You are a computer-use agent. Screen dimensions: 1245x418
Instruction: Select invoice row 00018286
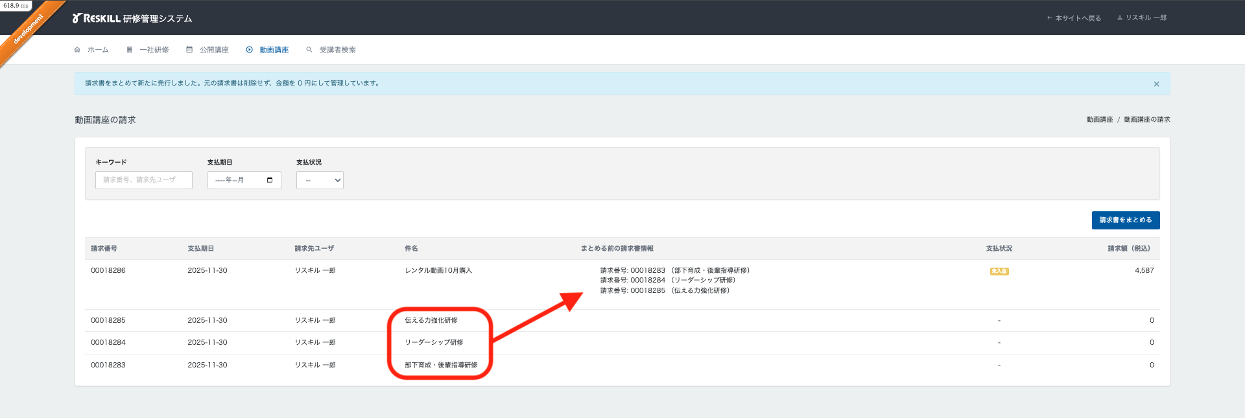pos(108,271)
